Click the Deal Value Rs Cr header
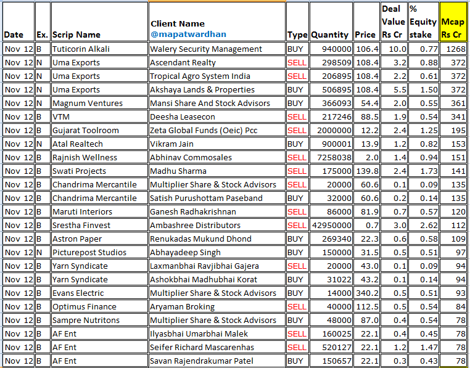470x368 pixels. [x=394, y=22]
